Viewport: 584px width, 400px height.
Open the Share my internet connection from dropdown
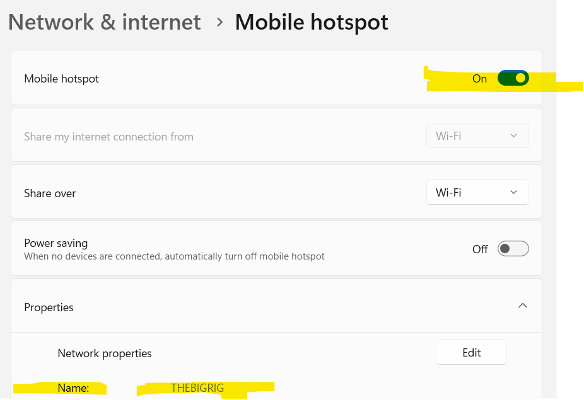tap(477, 136)
